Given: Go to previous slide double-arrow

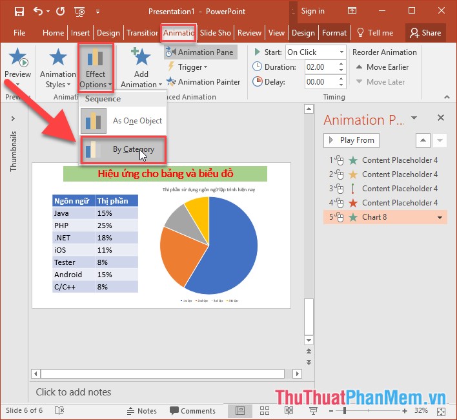Looking at the screenshot, I should click(x=309, y=351).
